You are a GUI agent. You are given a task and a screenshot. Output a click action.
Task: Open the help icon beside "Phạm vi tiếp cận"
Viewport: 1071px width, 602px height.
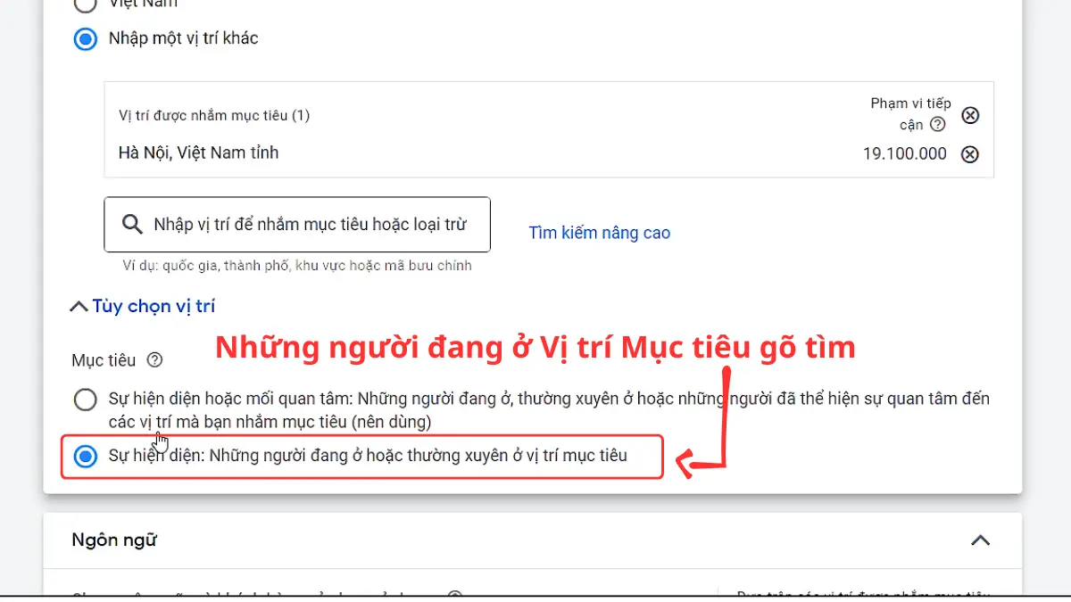(936, 124)
